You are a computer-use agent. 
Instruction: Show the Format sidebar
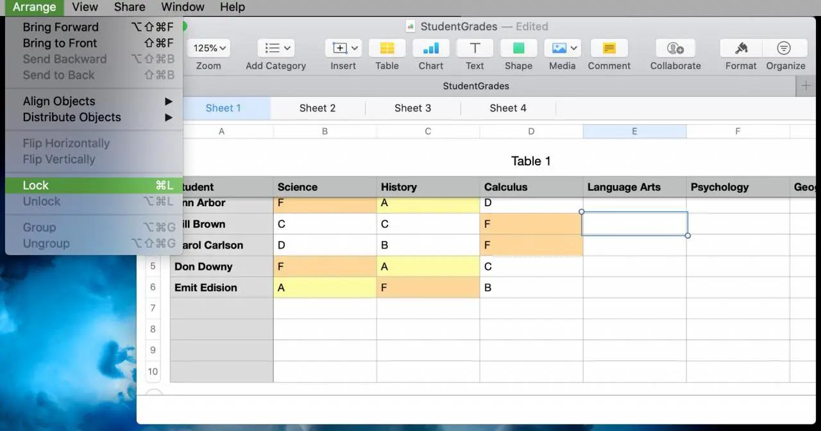pyautogui.click(x=741, y=49)
